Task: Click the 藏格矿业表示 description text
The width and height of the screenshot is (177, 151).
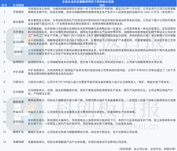Action: tap(83, 132)
